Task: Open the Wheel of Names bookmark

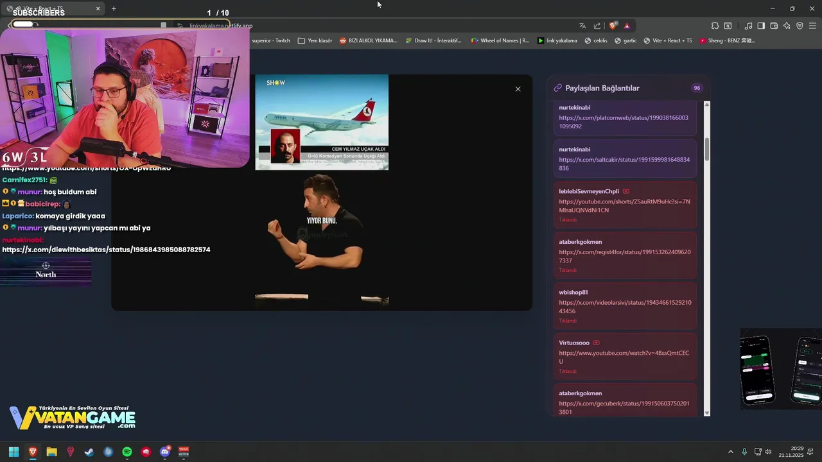Action: 500,40
